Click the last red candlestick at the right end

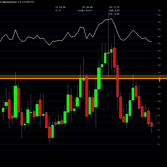point(152,125)
